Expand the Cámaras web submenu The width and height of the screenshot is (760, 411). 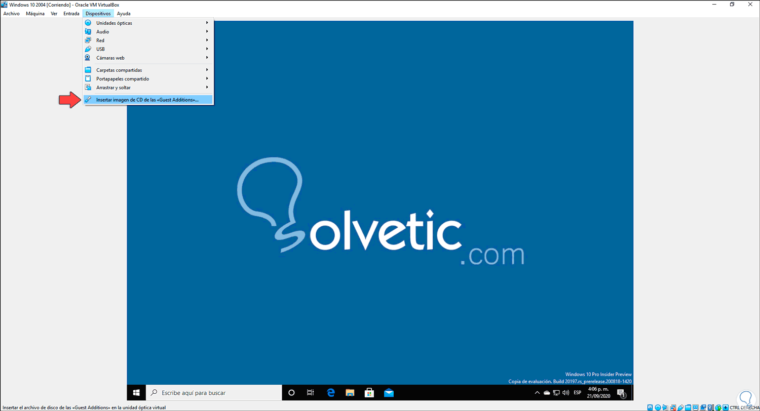148,58
